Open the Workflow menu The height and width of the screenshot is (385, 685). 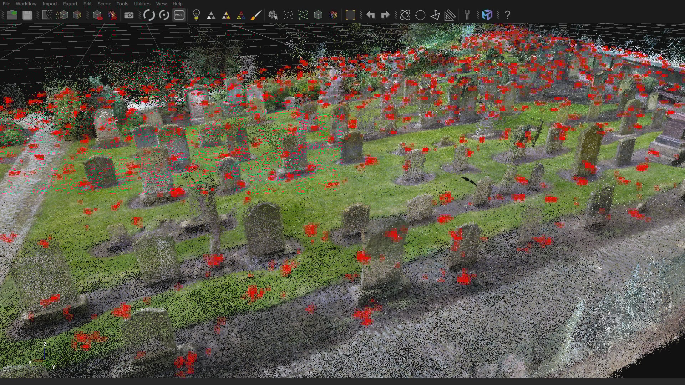(26, 4)
